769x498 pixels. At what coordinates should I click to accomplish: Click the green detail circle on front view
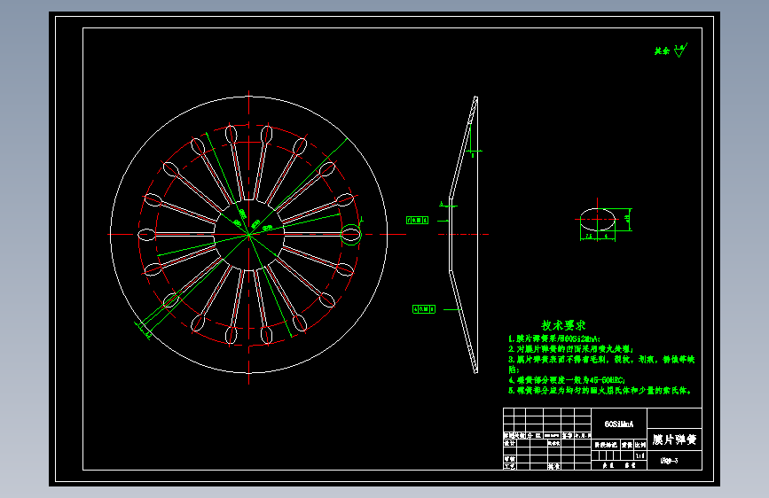click(350, 234)
